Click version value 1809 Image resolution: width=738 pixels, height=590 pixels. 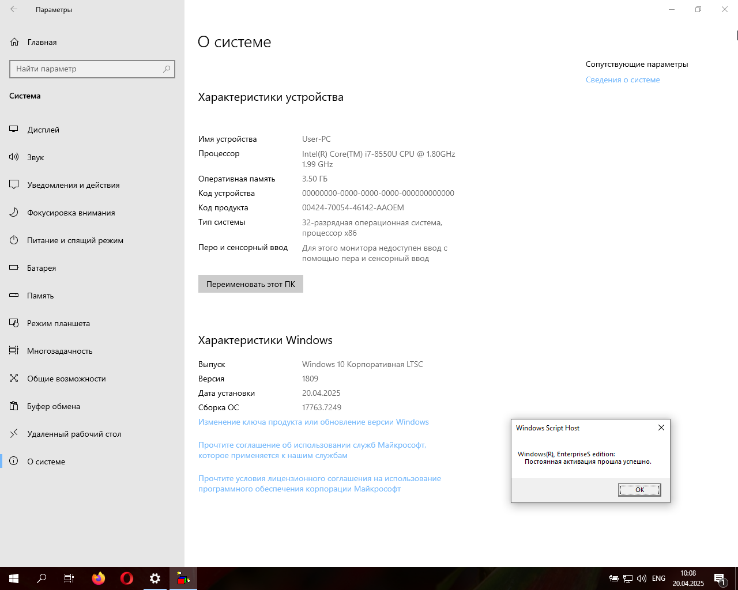click(310, 379)
